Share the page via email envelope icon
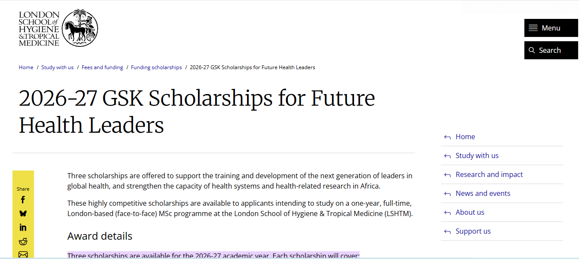Screen dimensions: 579x259 point(23,254)
